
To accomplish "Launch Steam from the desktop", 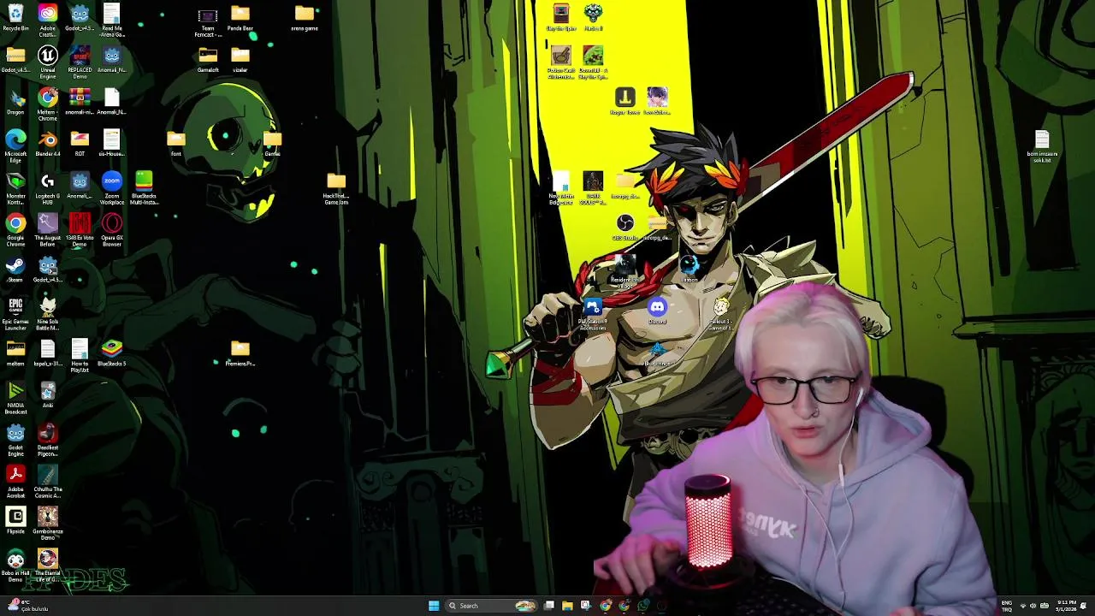I will coord(15,269).
